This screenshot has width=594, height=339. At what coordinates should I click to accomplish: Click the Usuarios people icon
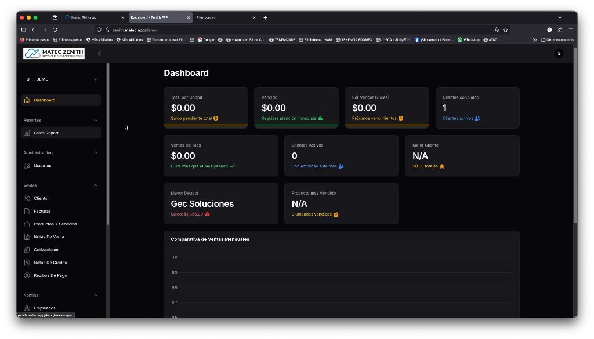(x=27, y=166)
